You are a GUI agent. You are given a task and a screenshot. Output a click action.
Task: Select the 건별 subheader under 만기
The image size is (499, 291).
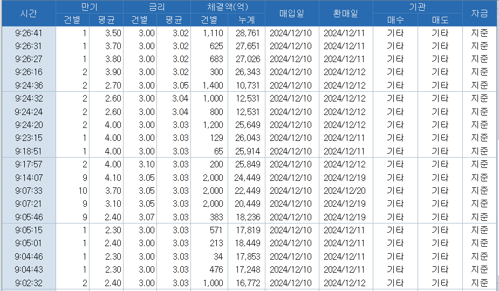tap(73, 20)
